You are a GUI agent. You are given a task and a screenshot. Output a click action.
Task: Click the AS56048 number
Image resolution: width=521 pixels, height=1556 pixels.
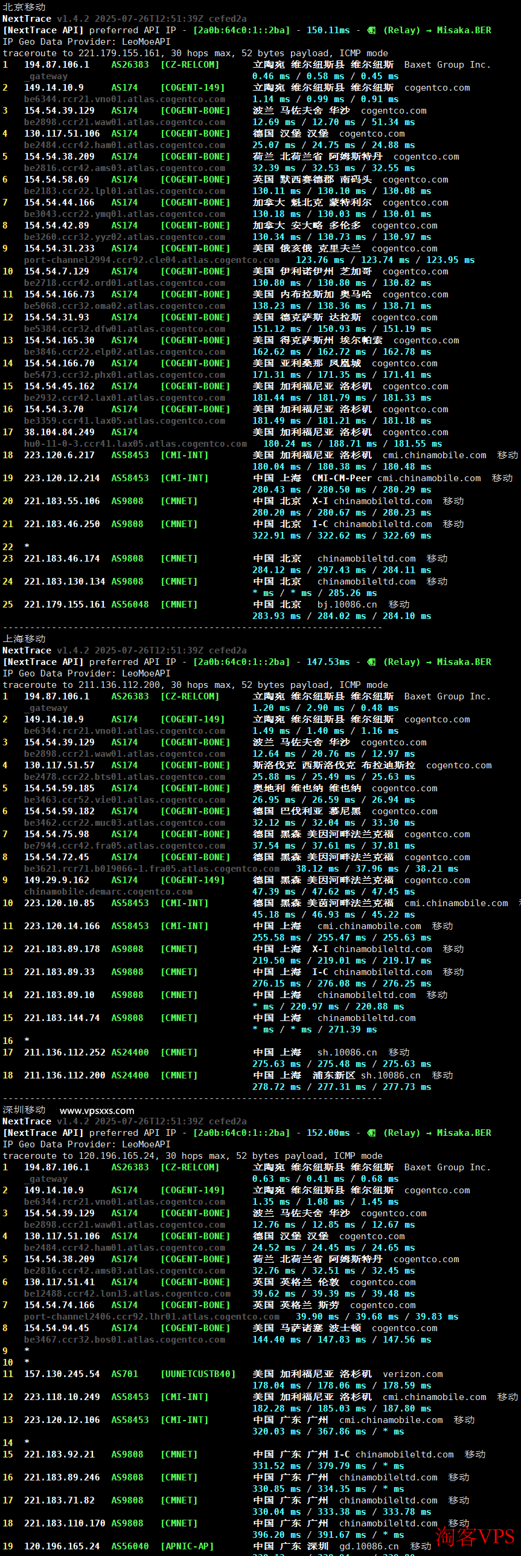130,605
